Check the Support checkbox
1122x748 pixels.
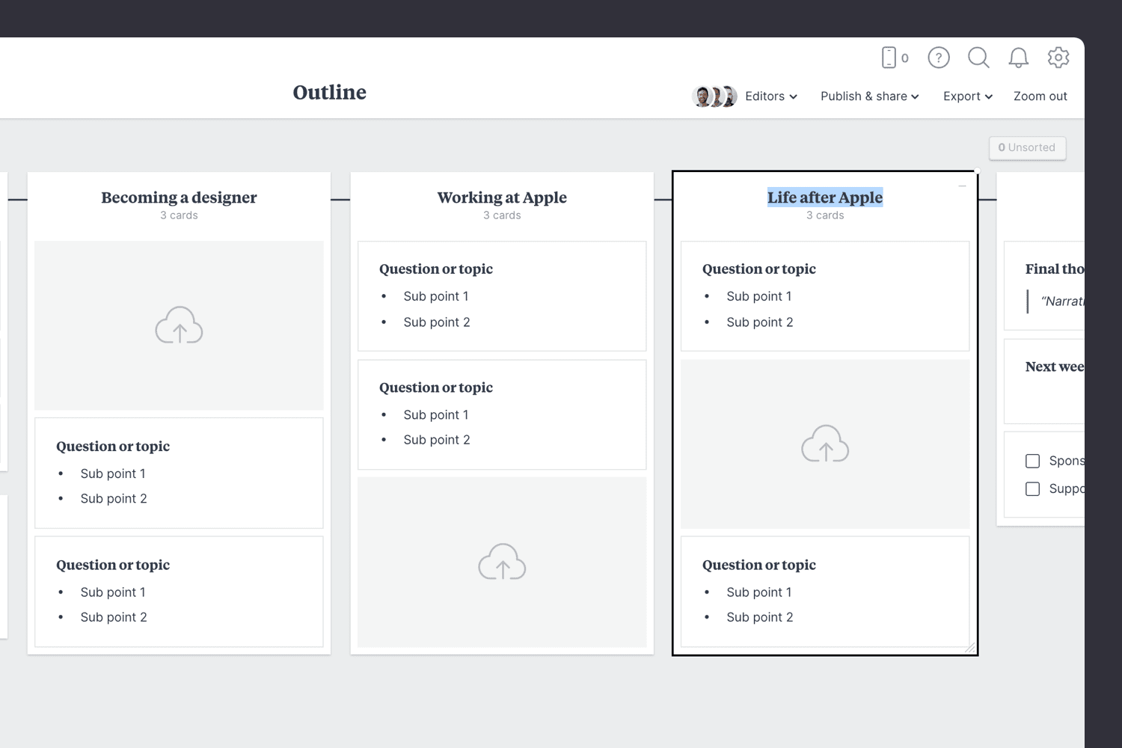pyautogui.click(x=1033, y=488)
